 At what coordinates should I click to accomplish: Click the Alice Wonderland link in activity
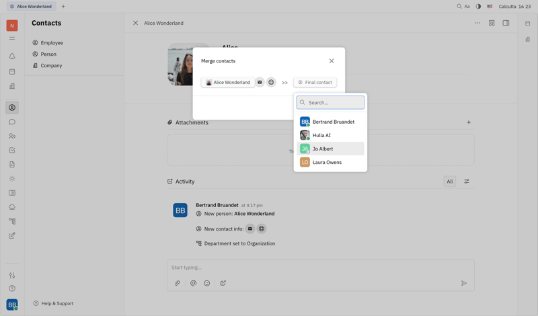click(x=254, y=213)
